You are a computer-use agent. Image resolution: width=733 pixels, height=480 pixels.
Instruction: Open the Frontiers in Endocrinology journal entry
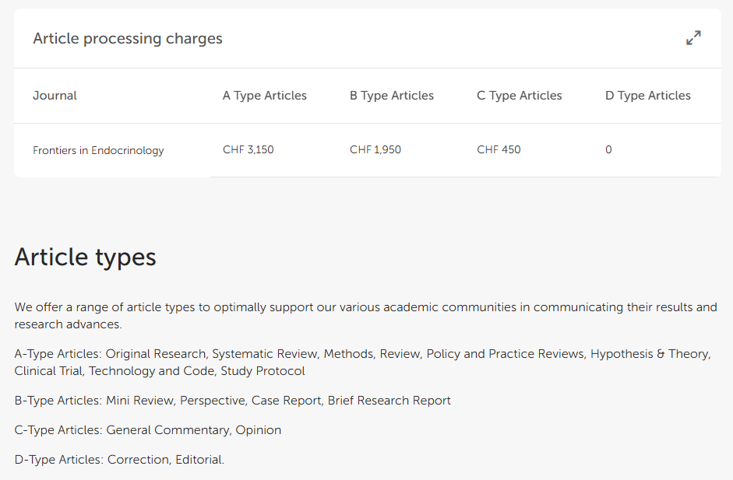(98, 150)
